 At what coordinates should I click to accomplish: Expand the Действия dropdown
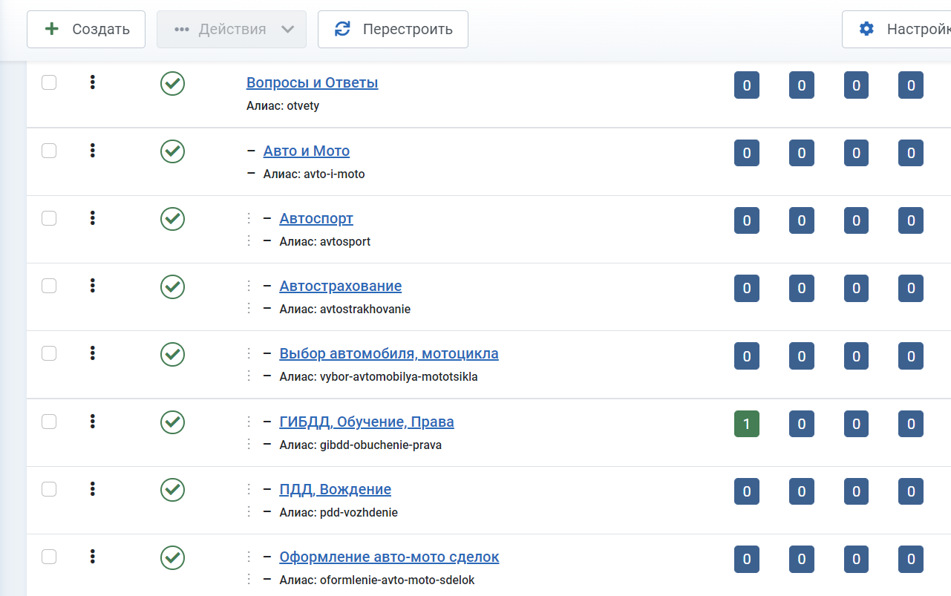[232, 29]
